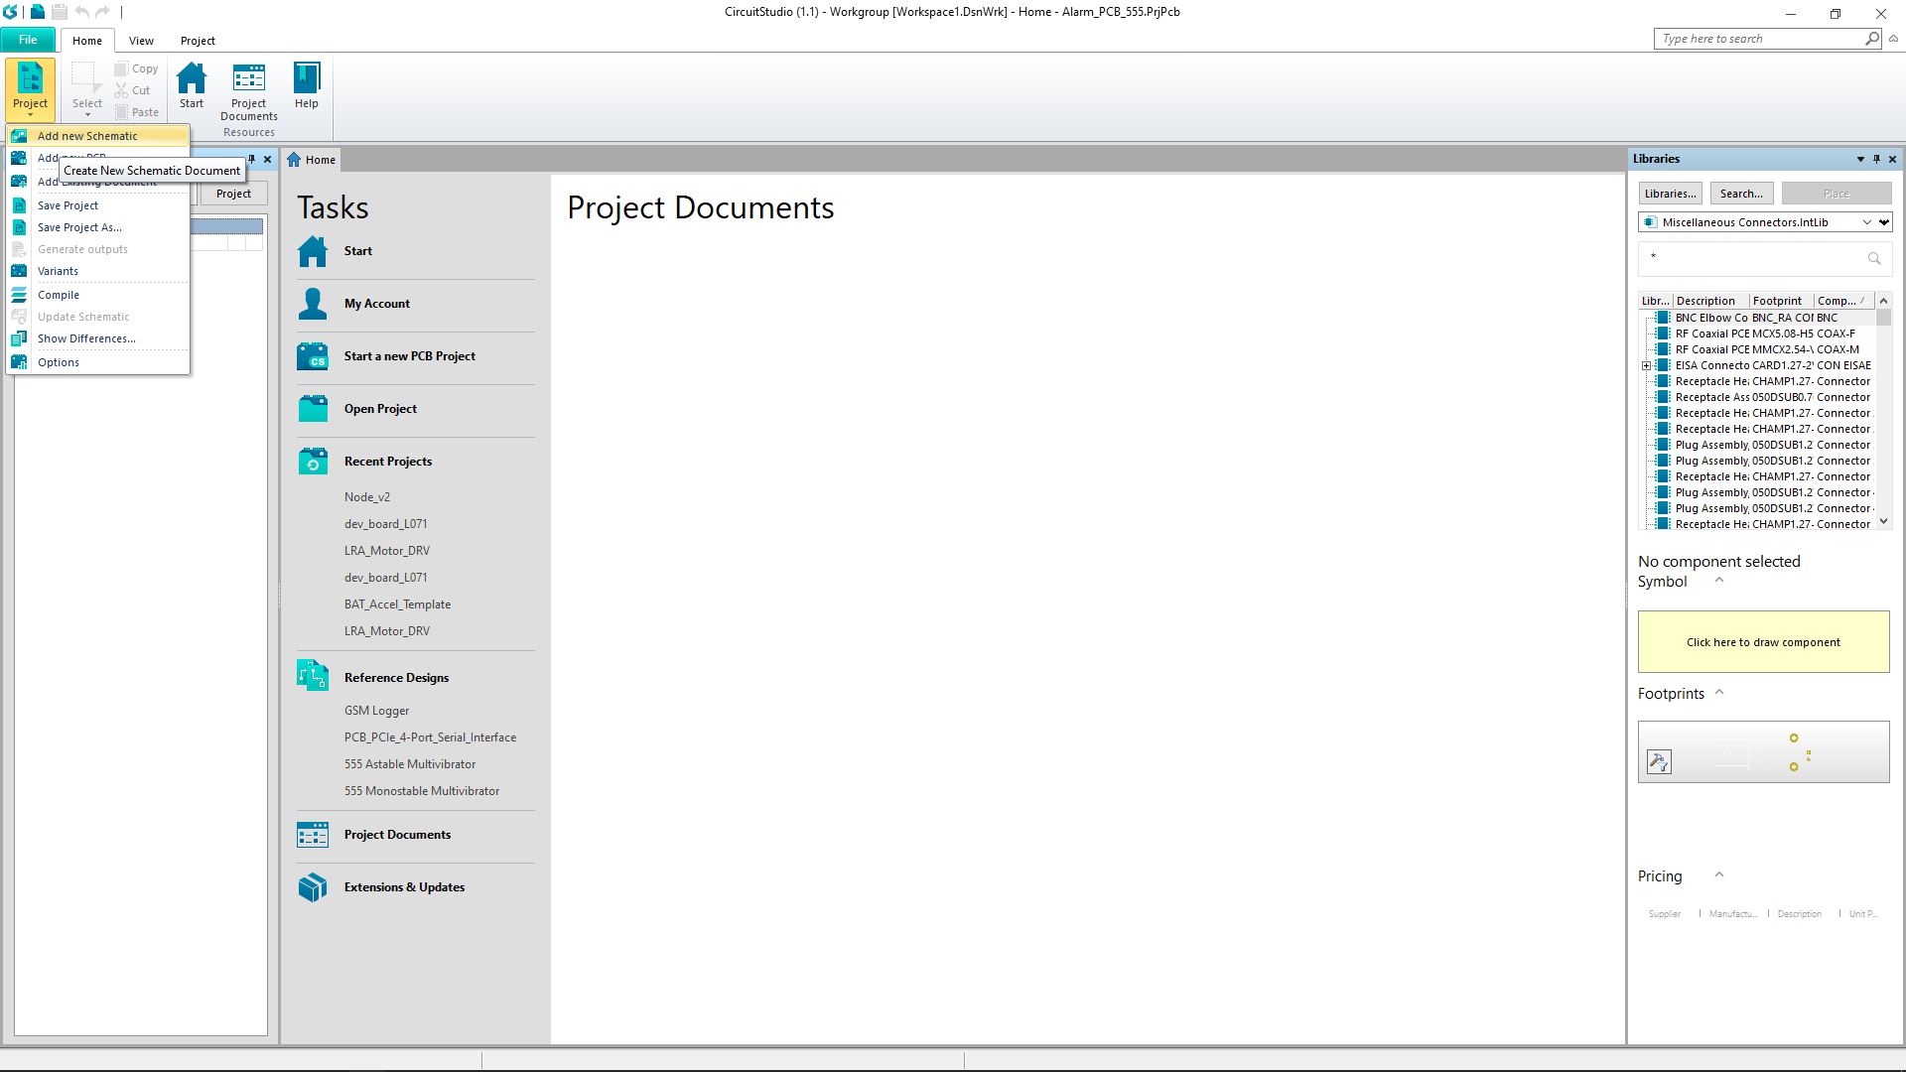Click the Reference Designs icon
Image resolution: width=1906 pixels, height=1072 pixels.
click(x=313, y=677)
